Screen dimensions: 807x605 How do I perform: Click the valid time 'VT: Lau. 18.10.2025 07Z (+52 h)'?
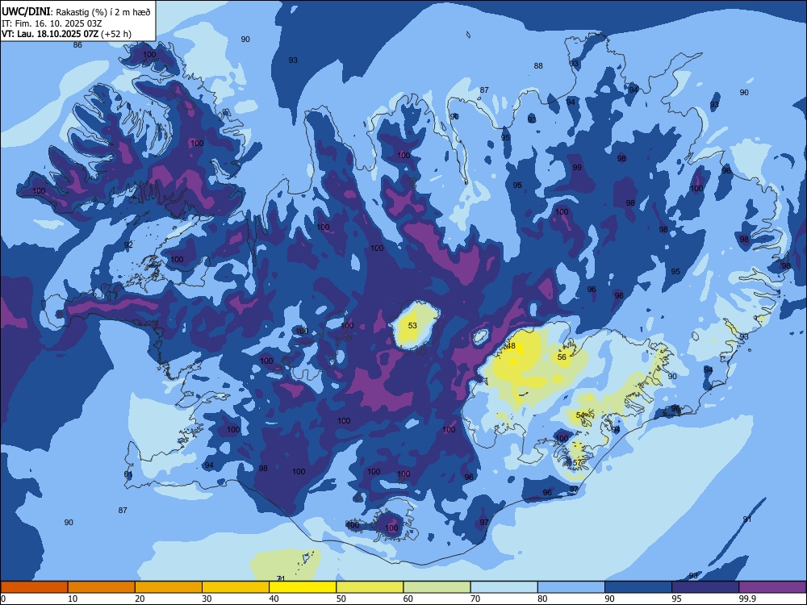(66, 34)
